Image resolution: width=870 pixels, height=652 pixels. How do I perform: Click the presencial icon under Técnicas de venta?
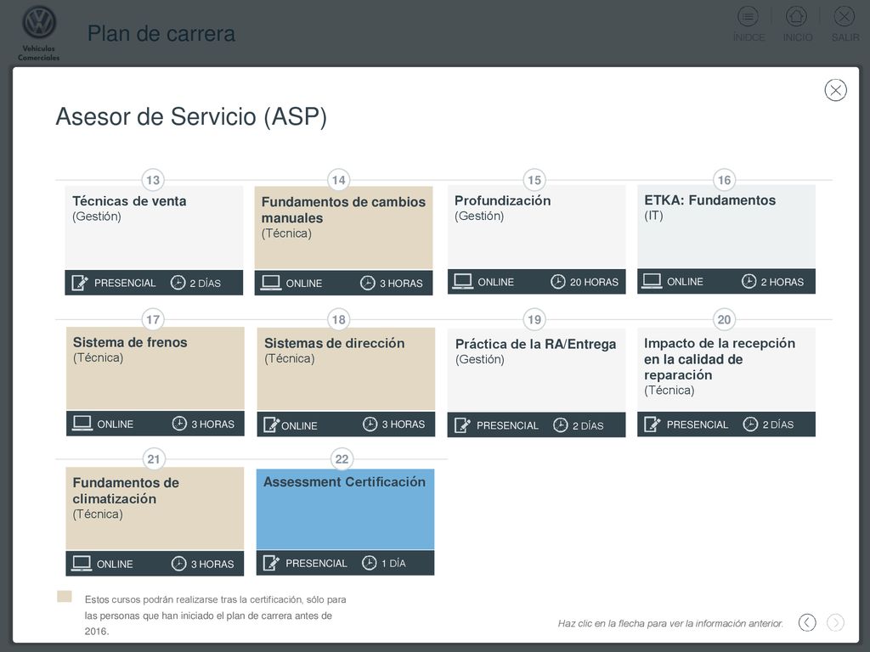click(79, 283)
